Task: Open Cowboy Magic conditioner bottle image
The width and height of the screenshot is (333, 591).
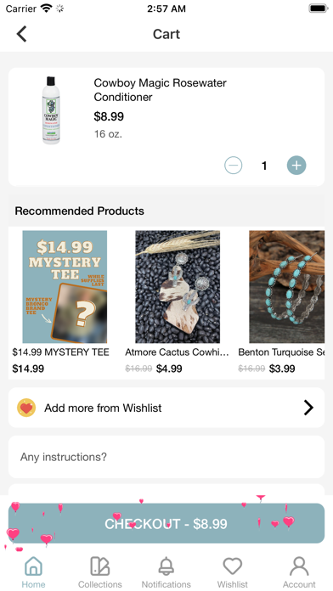Action: 51,110
